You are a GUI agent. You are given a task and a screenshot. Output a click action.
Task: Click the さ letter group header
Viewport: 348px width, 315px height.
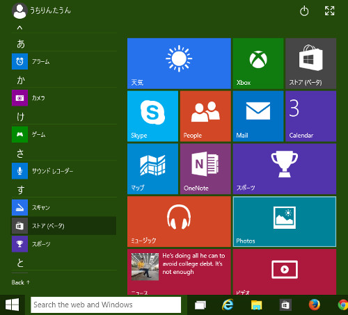pyautogui.click(x=20, y=154)
